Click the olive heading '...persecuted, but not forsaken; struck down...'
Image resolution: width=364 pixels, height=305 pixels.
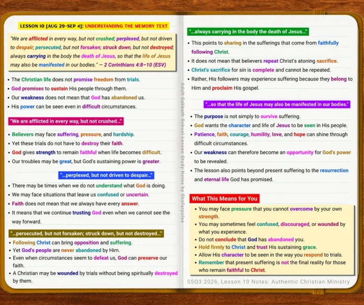pyautogui.click(x=86, y=234)
